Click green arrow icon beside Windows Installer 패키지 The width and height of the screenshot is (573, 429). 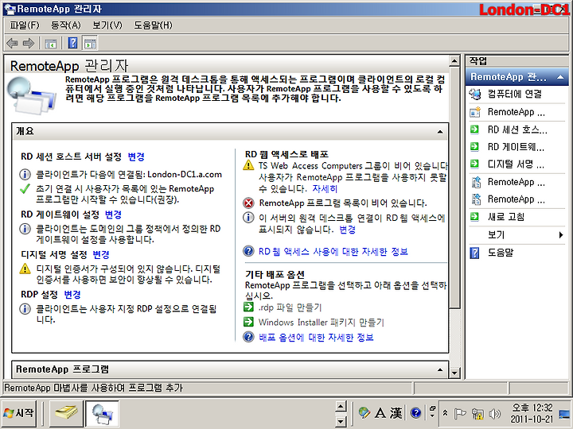pos(248,322)
